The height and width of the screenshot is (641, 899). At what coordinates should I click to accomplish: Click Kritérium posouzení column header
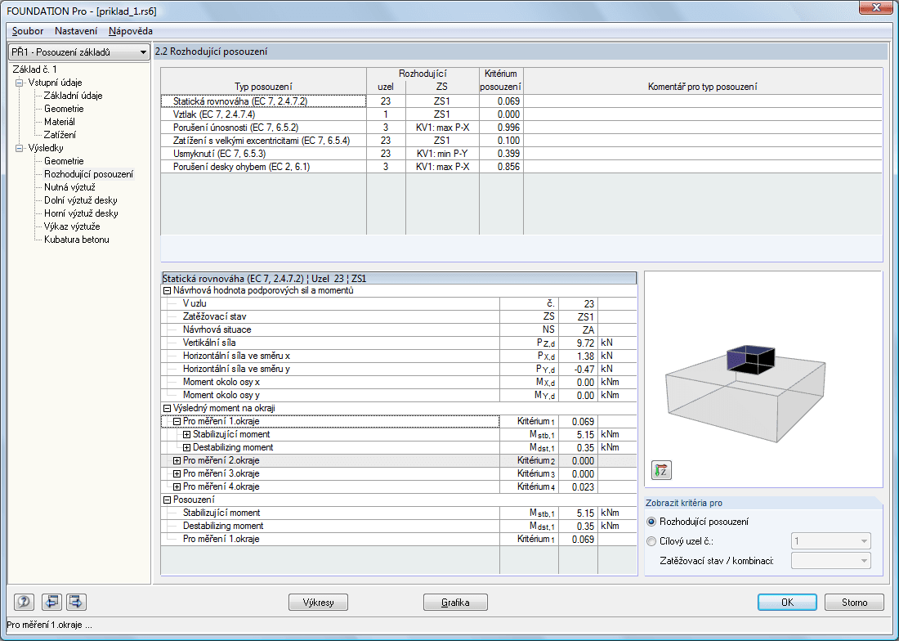[500, 81]
